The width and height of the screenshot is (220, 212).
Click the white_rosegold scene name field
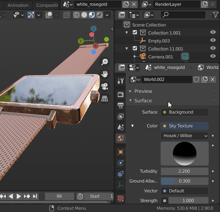[98, 4]
